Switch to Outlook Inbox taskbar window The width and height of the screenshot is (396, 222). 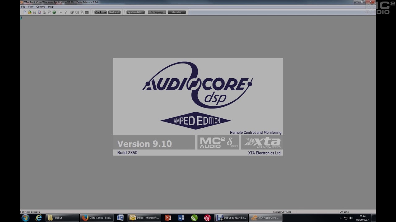[144, 218]
